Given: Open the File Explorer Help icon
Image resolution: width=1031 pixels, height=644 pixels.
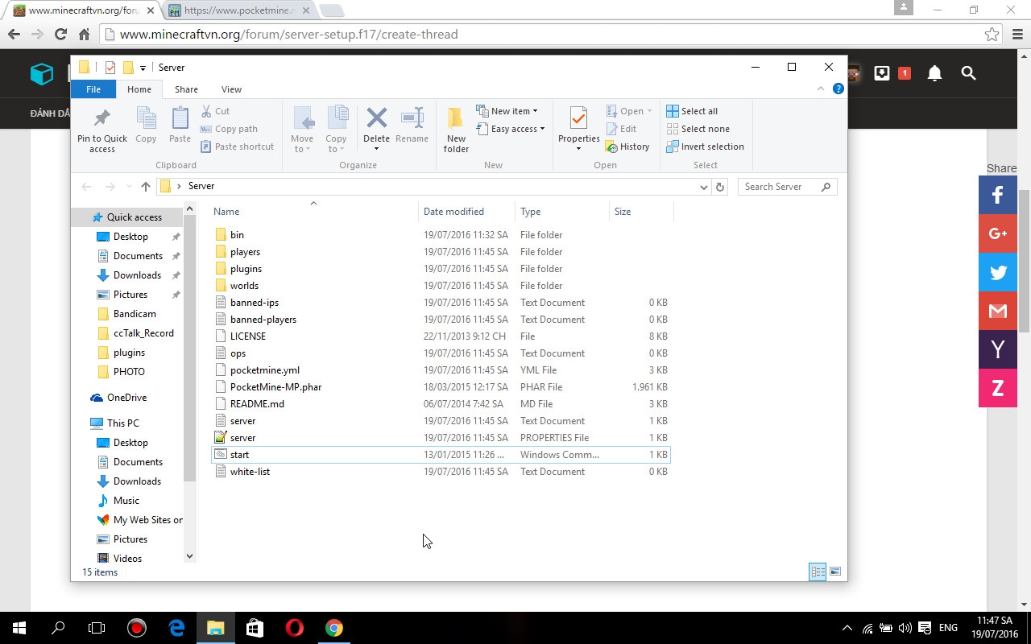Looking at the screenshot, I should pyautogui.click(x=838, y=89).
